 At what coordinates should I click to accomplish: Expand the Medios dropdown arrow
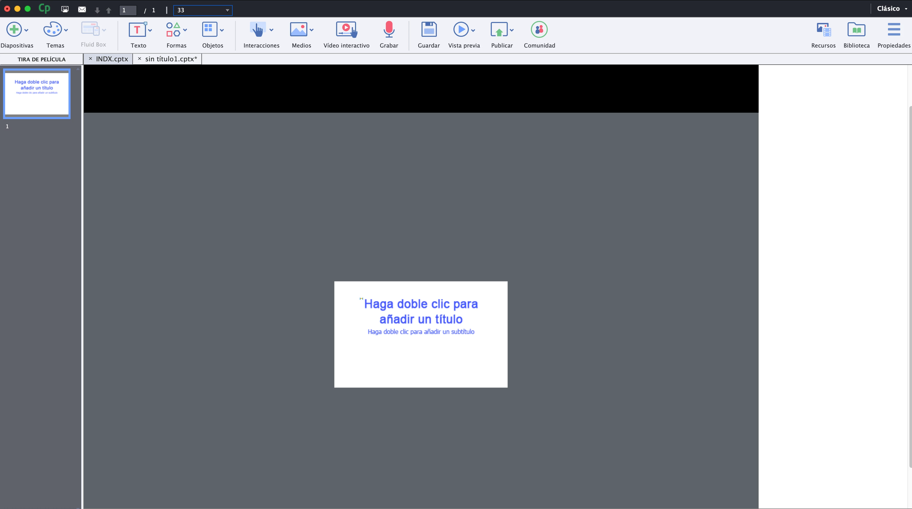[x=312, y=30]
